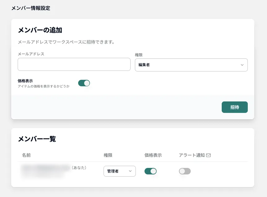Image resolution: width=267 pixels, height=197 pixels.
Task: Disable 価格表示 for your own member row
Action: pos(151,171)
